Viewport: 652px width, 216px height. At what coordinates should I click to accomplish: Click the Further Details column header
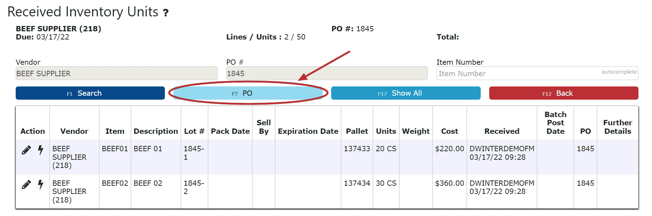(618, 127)
